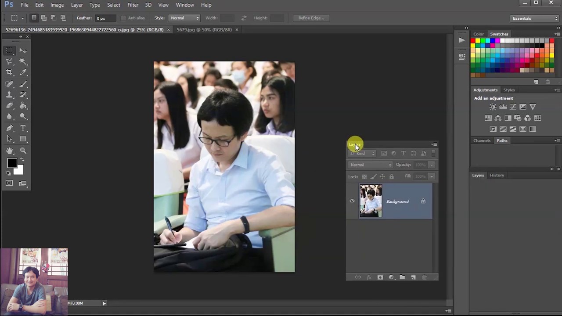Select the Spot Healing Brush tool
The width and height of the screenshot is (562, 316).
[10, 84]
